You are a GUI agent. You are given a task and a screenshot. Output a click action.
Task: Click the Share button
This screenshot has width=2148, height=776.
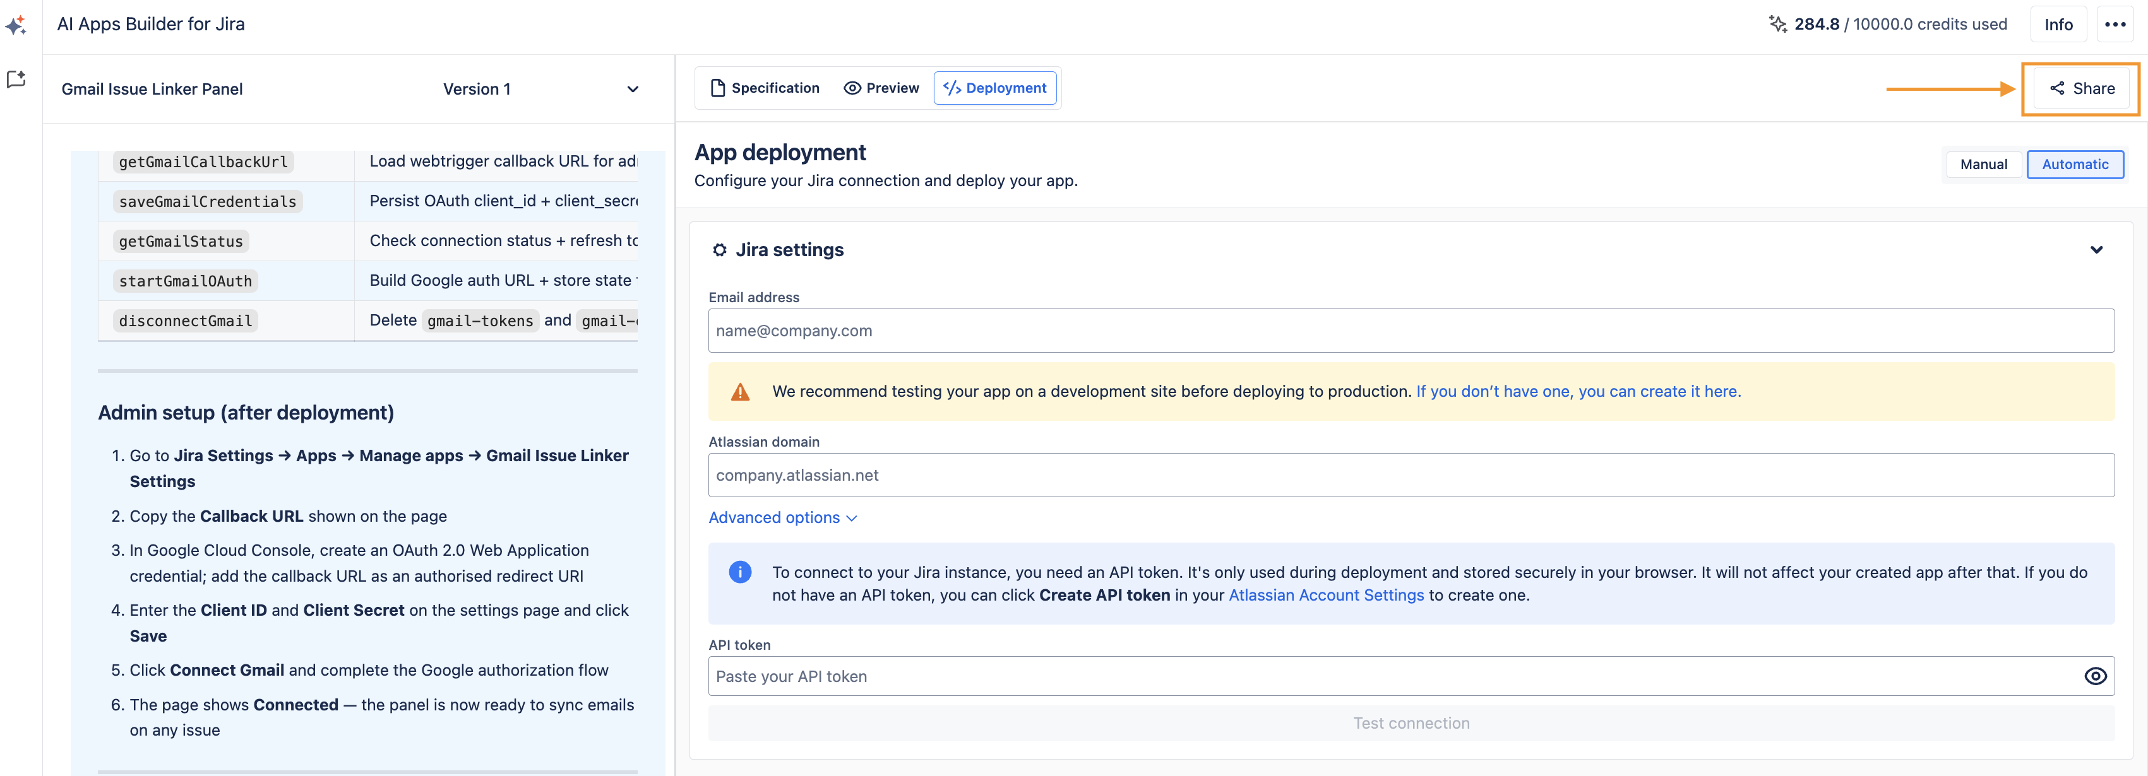pyautogui.click(x=2081, y=88)
